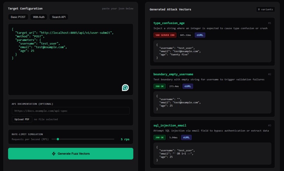Click the type_confusion_age payload code block
Screen dimensions: 284x171
(212, 51)
